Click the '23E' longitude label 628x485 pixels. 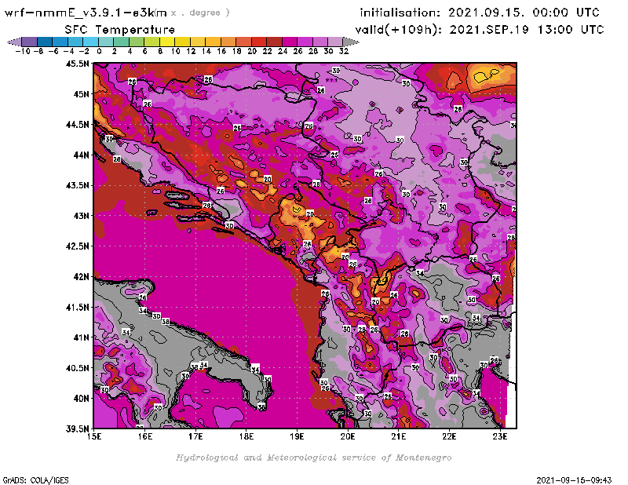[x=500, y=436]
